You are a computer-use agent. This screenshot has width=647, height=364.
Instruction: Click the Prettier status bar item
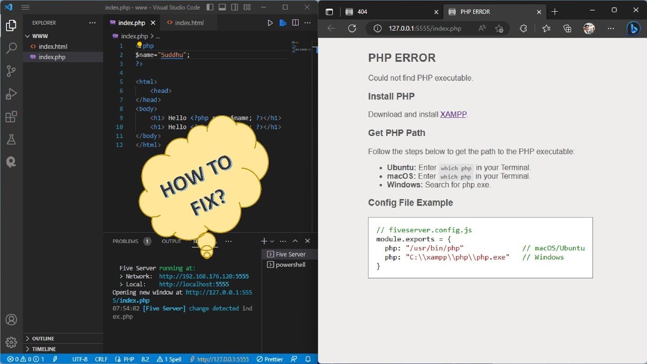point(269,359)
